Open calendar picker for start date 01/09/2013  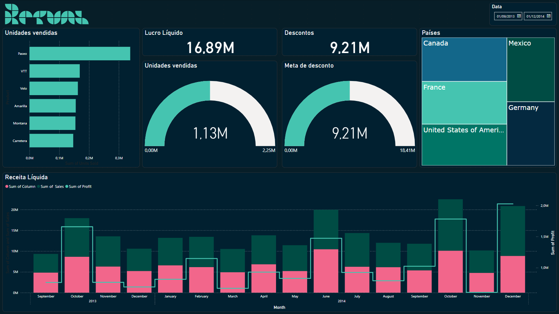[519, 16]
